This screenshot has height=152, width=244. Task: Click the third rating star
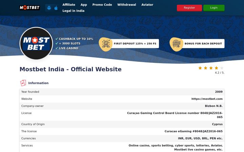click(211, 68)
